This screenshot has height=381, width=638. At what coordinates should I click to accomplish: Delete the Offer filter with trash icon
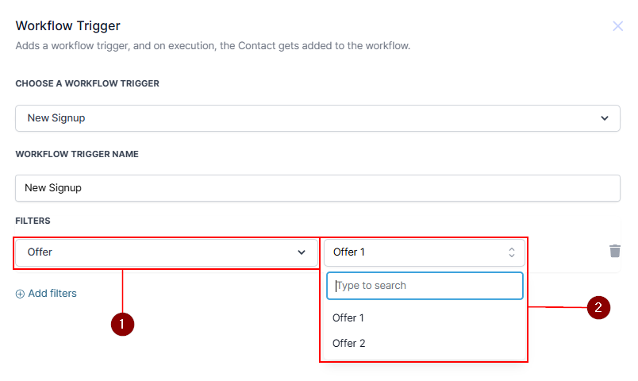point(614,251)
